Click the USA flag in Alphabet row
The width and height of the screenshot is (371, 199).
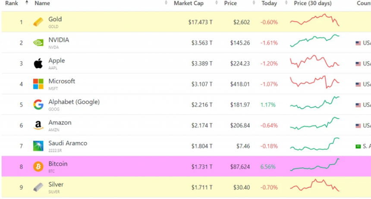(x=358, y=105)
